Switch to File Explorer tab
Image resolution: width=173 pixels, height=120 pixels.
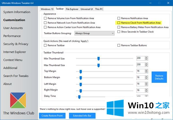72,9
